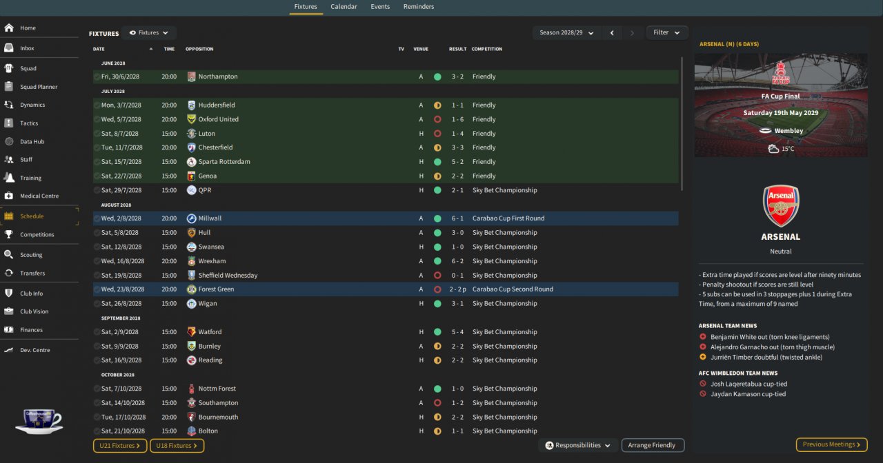883x463 pixels.
Task: Open the Fixtures view dropdown
Action: (149, 33)
